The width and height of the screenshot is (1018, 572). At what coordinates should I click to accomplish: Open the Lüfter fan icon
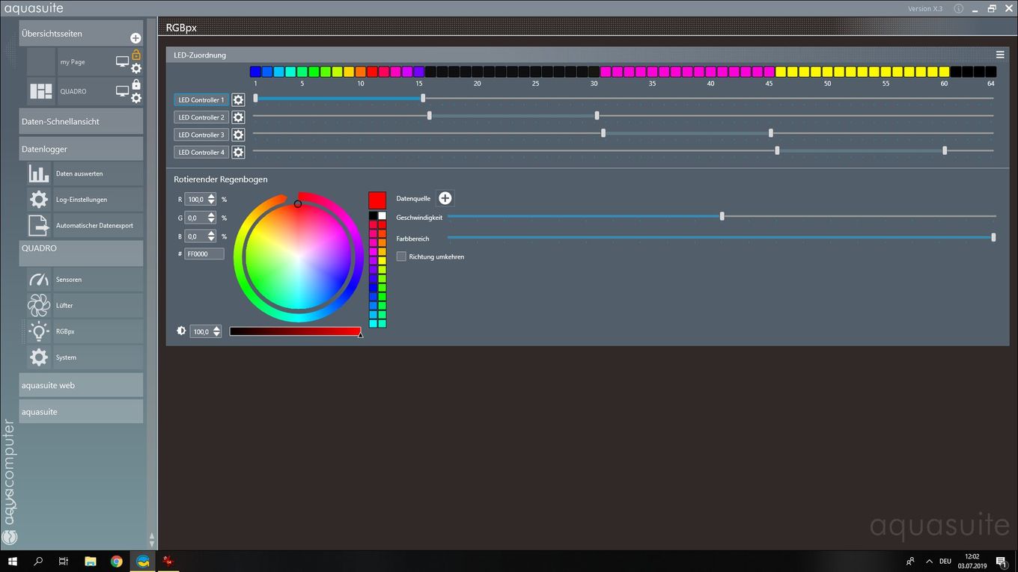click(39, 305)
